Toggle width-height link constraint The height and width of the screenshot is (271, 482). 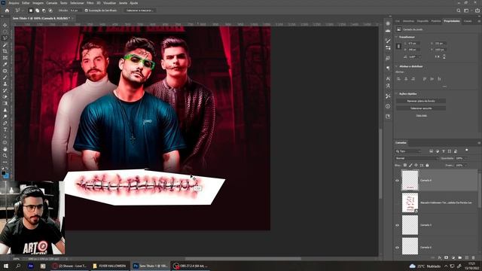tap(398, 47)
